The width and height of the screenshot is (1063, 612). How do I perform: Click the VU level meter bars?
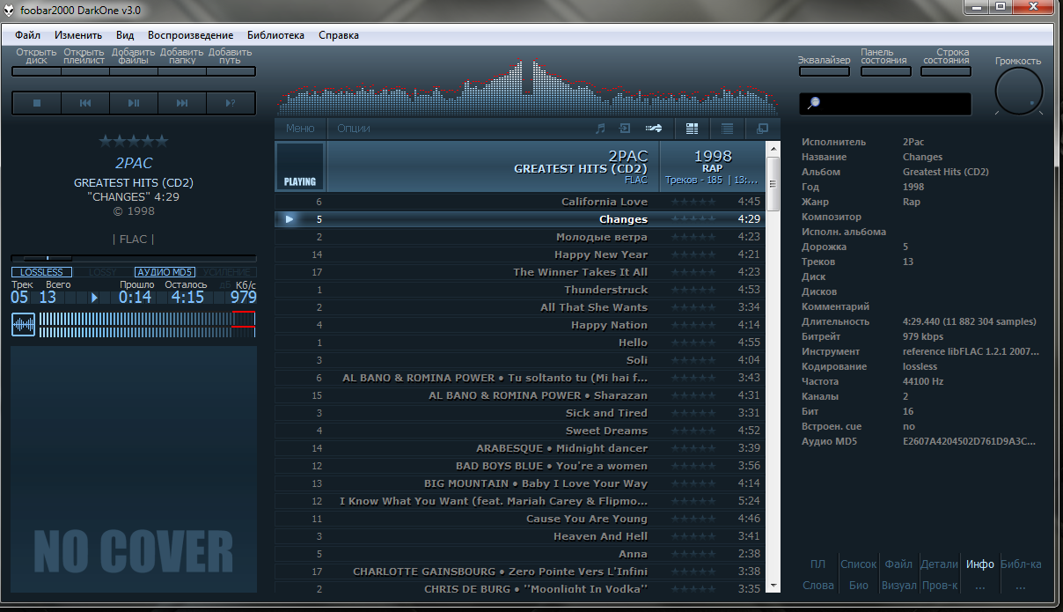(x=148, y=325)
